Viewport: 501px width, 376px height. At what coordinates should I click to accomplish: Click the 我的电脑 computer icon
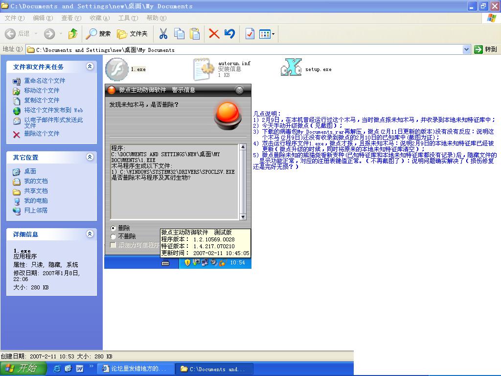16,201
